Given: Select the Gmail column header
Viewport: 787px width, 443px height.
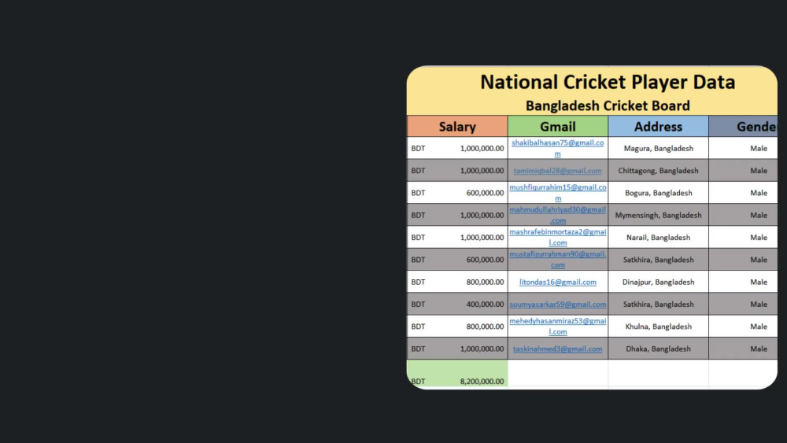Looking at the screenshot, I should coord(558,127).
